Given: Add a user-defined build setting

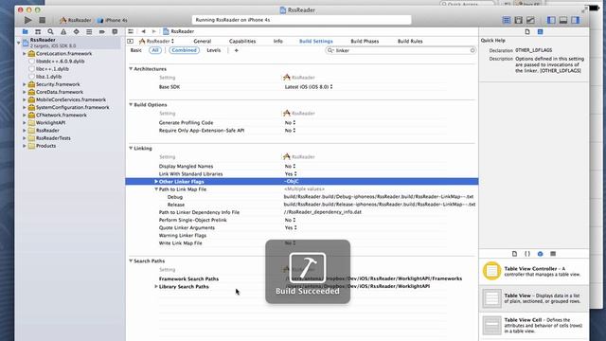Looking at the screenshot, I should pyautogui.click(x=236, y=50).
